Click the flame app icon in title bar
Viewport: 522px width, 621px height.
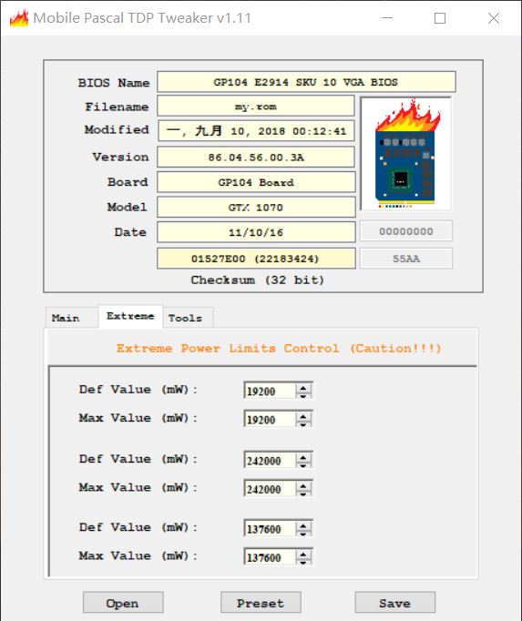pos(19,18)
